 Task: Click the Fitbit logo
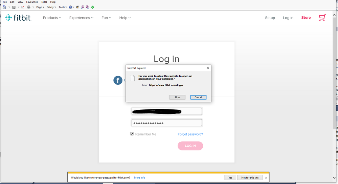coord(18,18)
